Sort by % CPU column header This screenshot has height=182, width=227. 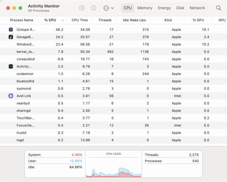point(50,20)
